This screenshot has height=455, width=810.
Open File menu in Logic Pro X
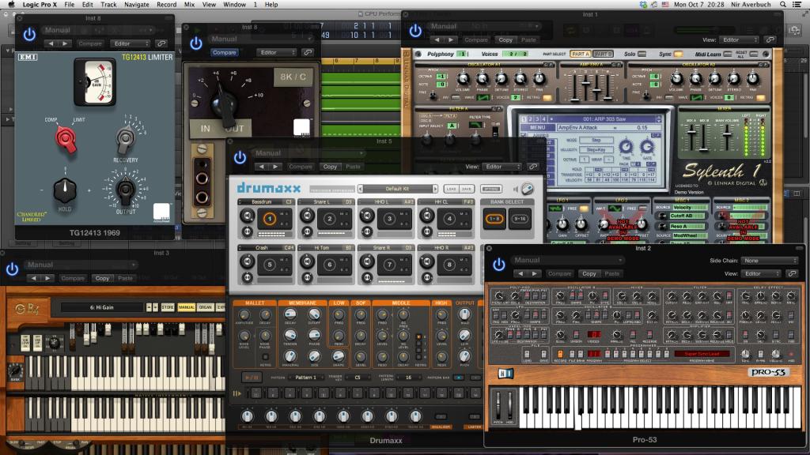pyautogui.click(x=70, y=4)
